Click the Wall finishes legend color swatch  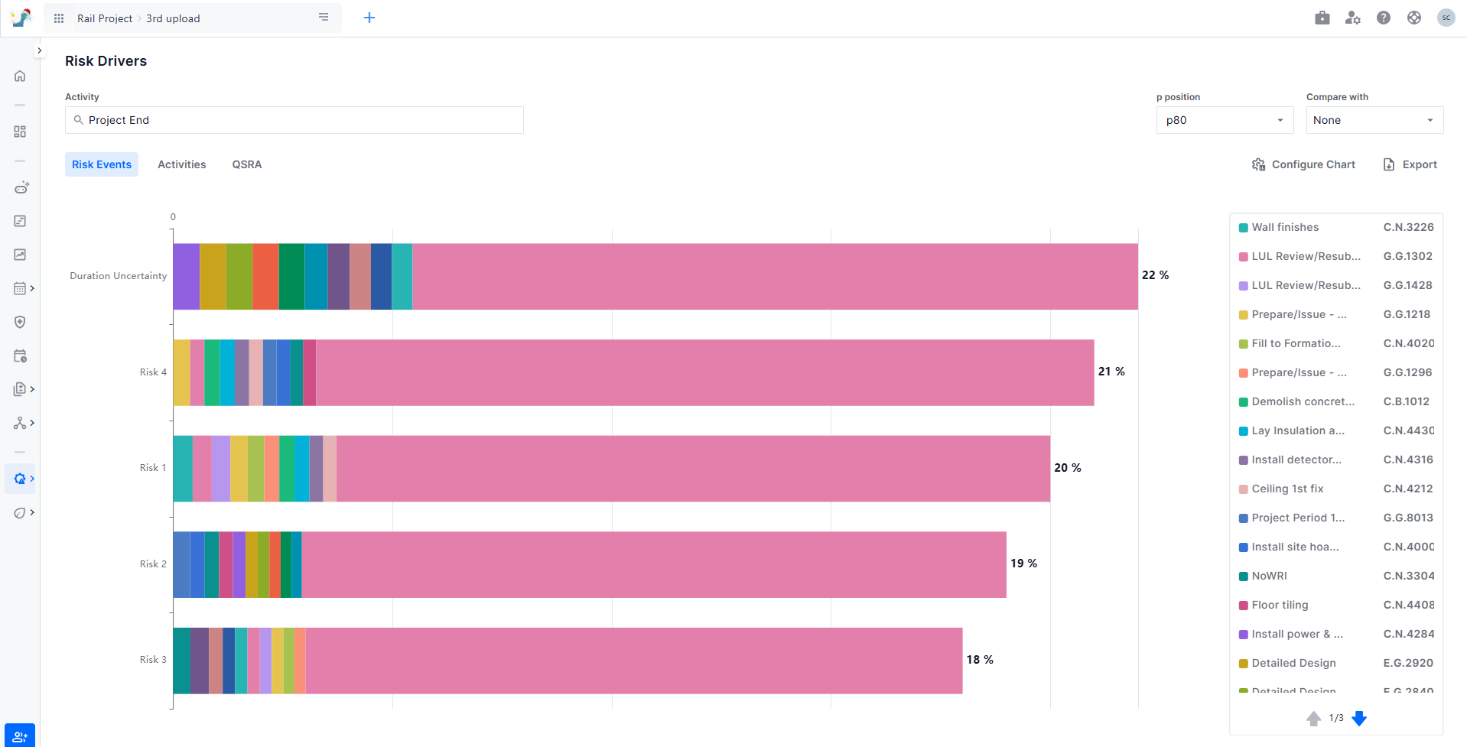(1243, 228)
